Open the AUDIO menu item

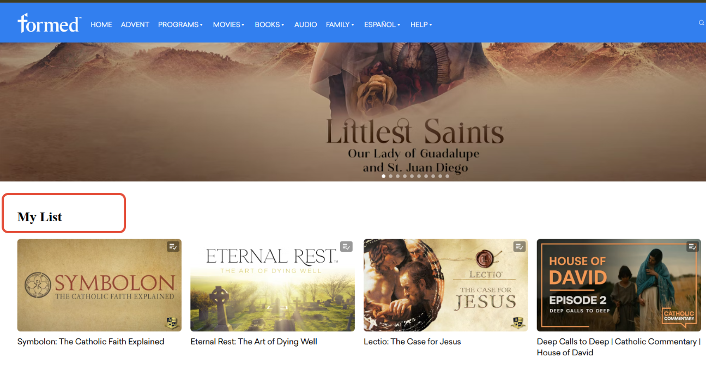pyautogui.click(x=306, y=25)
